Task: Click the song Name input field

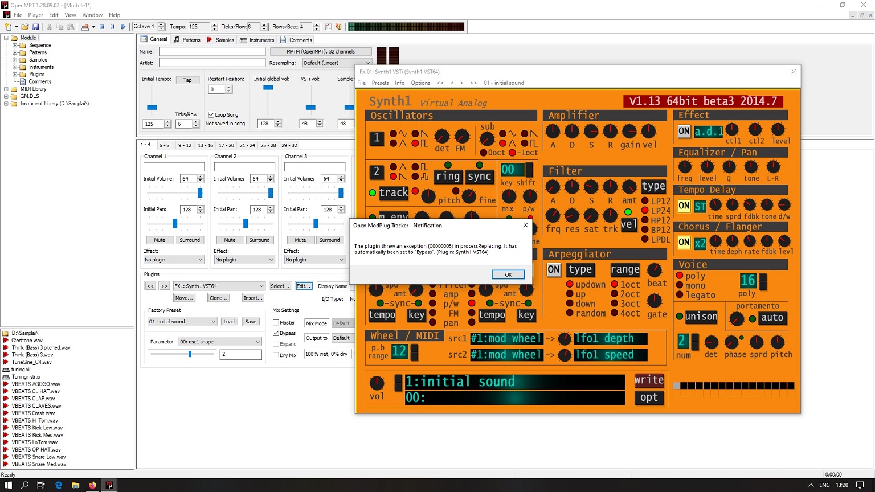Action: pos(212,51)
